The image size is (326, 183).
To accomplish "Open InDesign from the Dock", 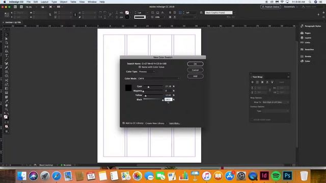I will 264,176.
